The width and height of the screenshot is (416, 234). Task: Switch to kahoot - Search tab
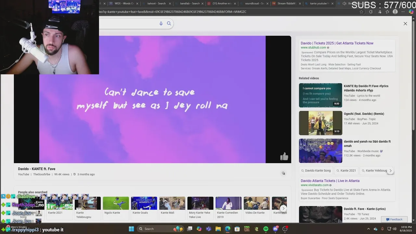pyautogui.click(x=156, y=3)
